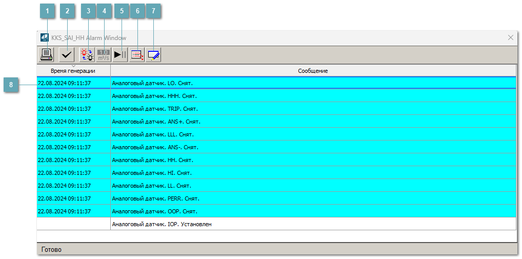
Task: Click the Сообщение column header
Action: click(x=313, y=71)
